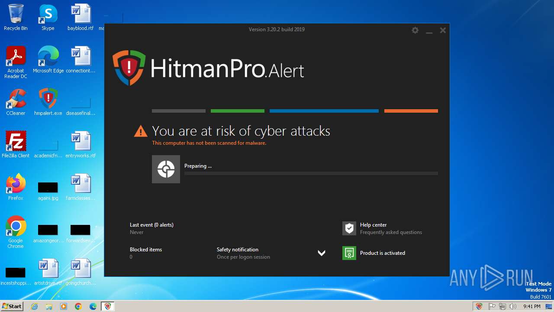Image resolution: width=554 pixels, height=312 pixels.
Task: Expand the Safety notification chevron
Action: pos(322,253)
